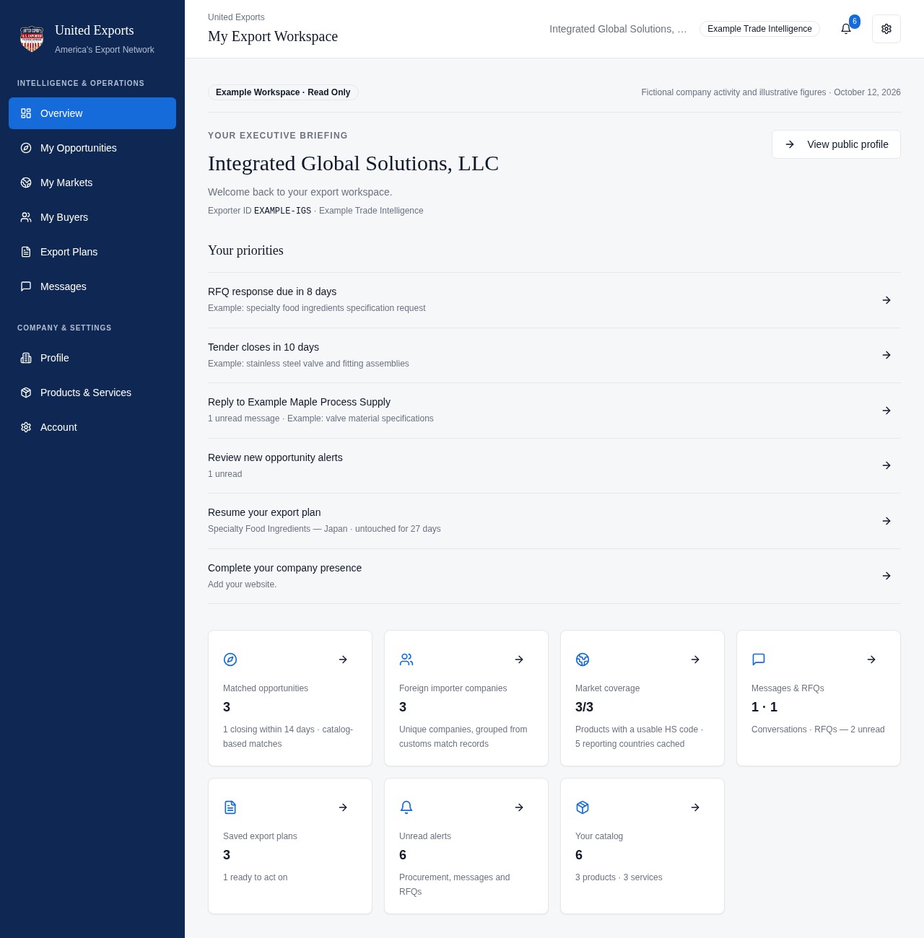Click '3 products · 3 services' text
The width and height of the screenshot is (924, 938).
click(619, 877)
